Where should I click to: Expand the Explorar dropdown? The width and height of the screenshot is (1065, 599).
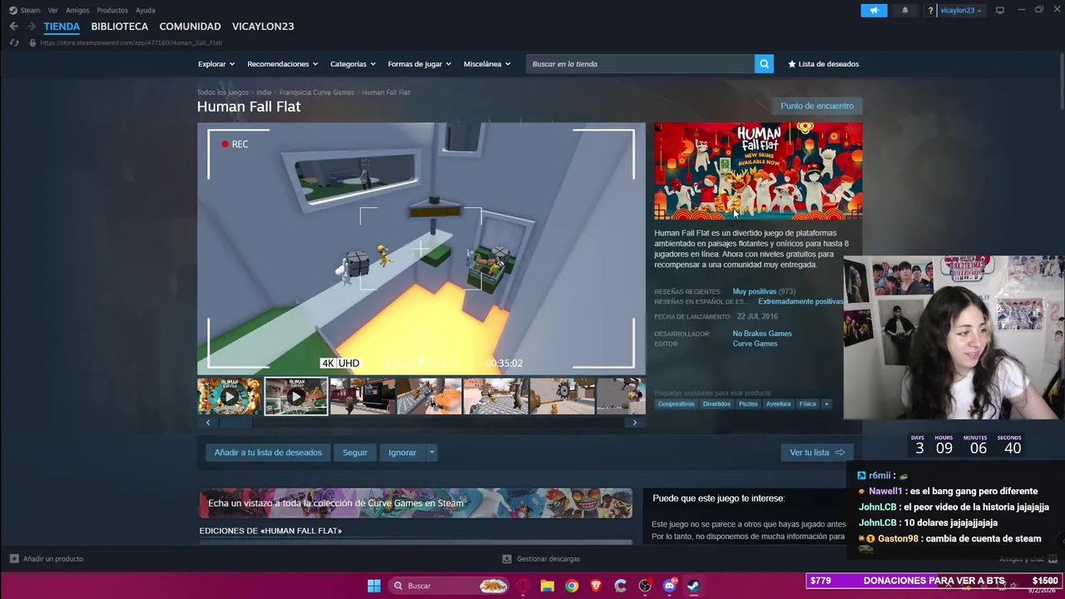click(216, 64)
